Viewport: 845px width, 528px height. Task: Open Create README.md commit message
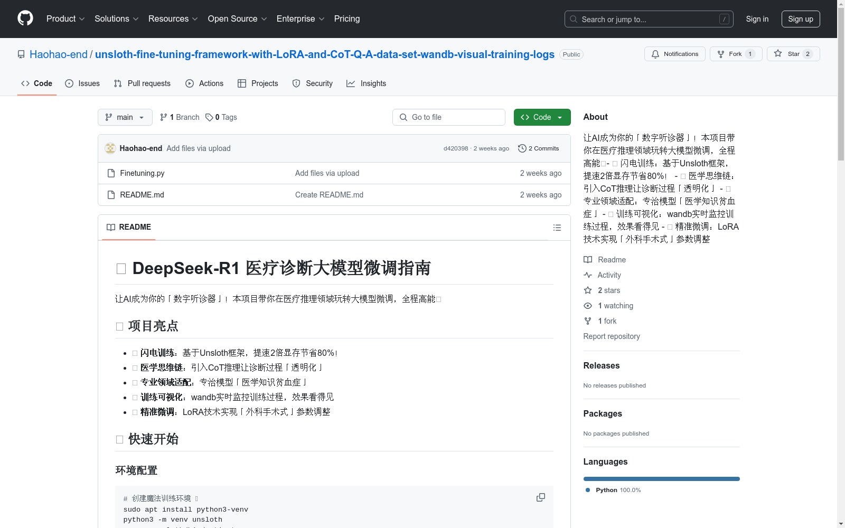tap(329, 195)
